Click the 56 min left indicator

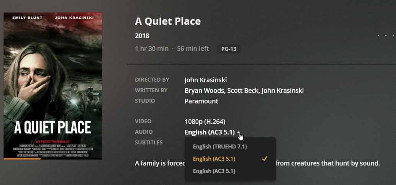pyautogui.click(x=193, y=49)
